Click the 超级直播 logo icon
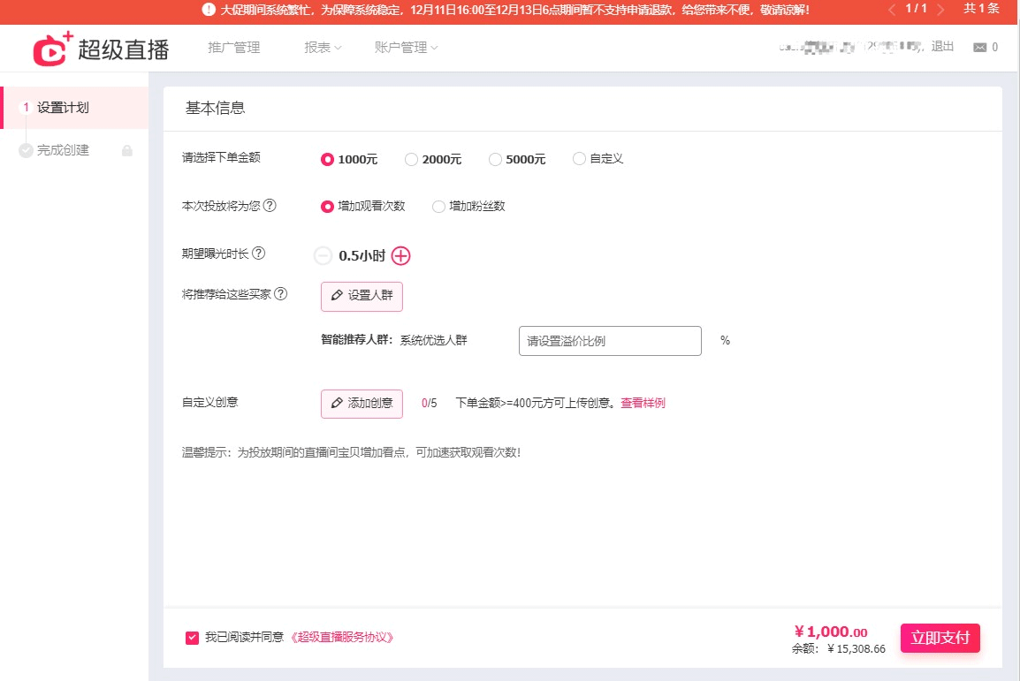 tap(52, 49)
